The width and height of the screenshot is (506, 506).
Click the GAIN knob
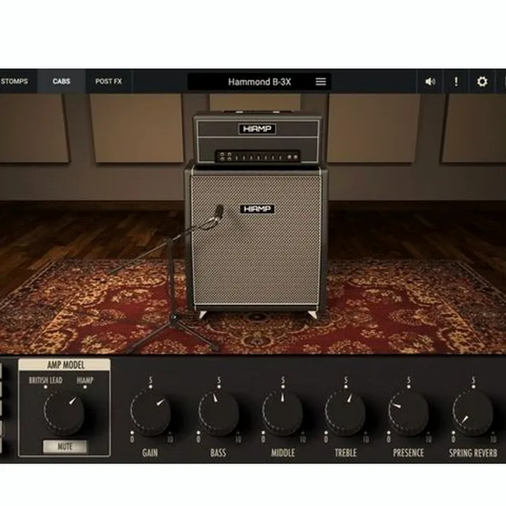click(x=150, y=413)
